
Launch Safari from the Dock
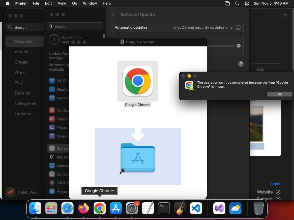pyautogui.click(x=67, y=208)
